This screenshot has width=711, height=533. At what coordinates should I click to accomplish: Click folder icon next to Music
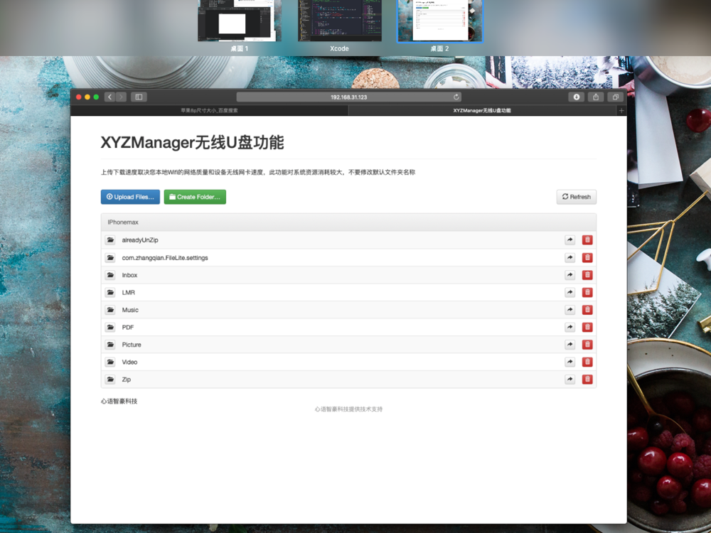pyautogui.click(x=110, y=310)
